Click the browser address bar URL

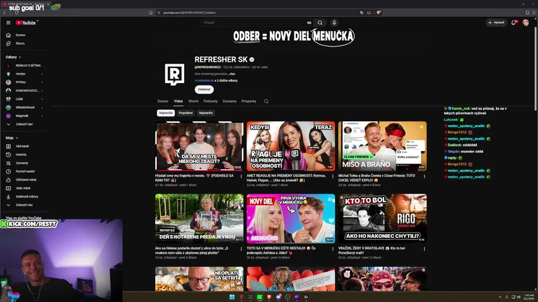pyautogui.click(x=189, y=13)
